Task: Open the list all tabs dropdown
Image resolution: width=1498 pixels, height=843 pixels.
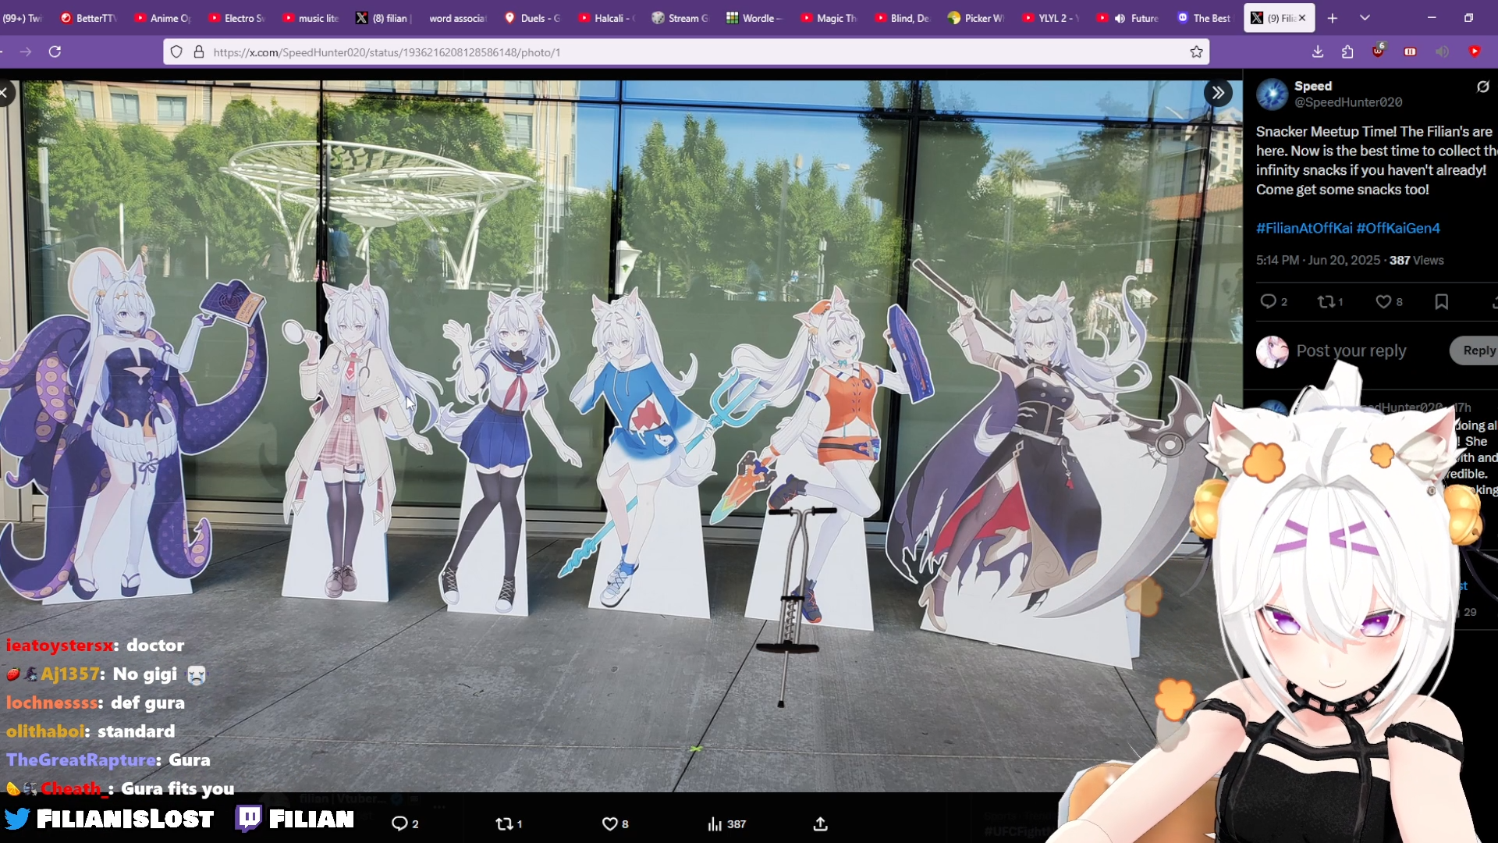Action: [x=1365, y=18]
